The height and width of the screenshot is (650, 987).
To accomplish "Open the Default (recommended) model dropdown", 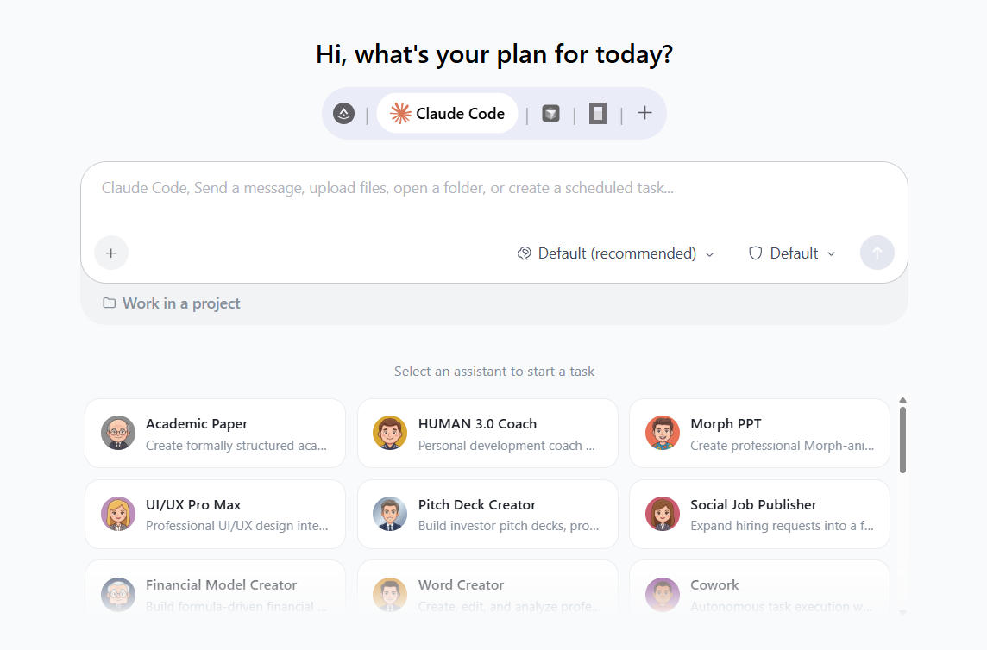I will (616, 253).
